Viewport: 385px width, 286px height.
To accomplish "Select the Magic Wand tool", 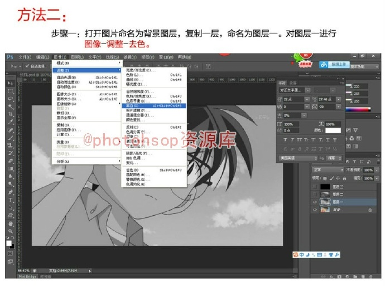I will 10,106.
